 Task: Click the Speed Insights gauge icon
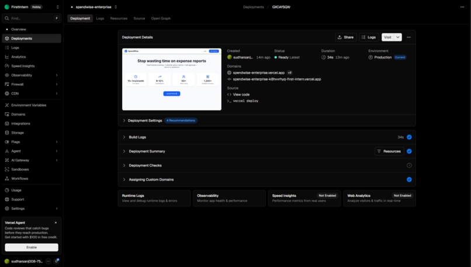[7, 66]
